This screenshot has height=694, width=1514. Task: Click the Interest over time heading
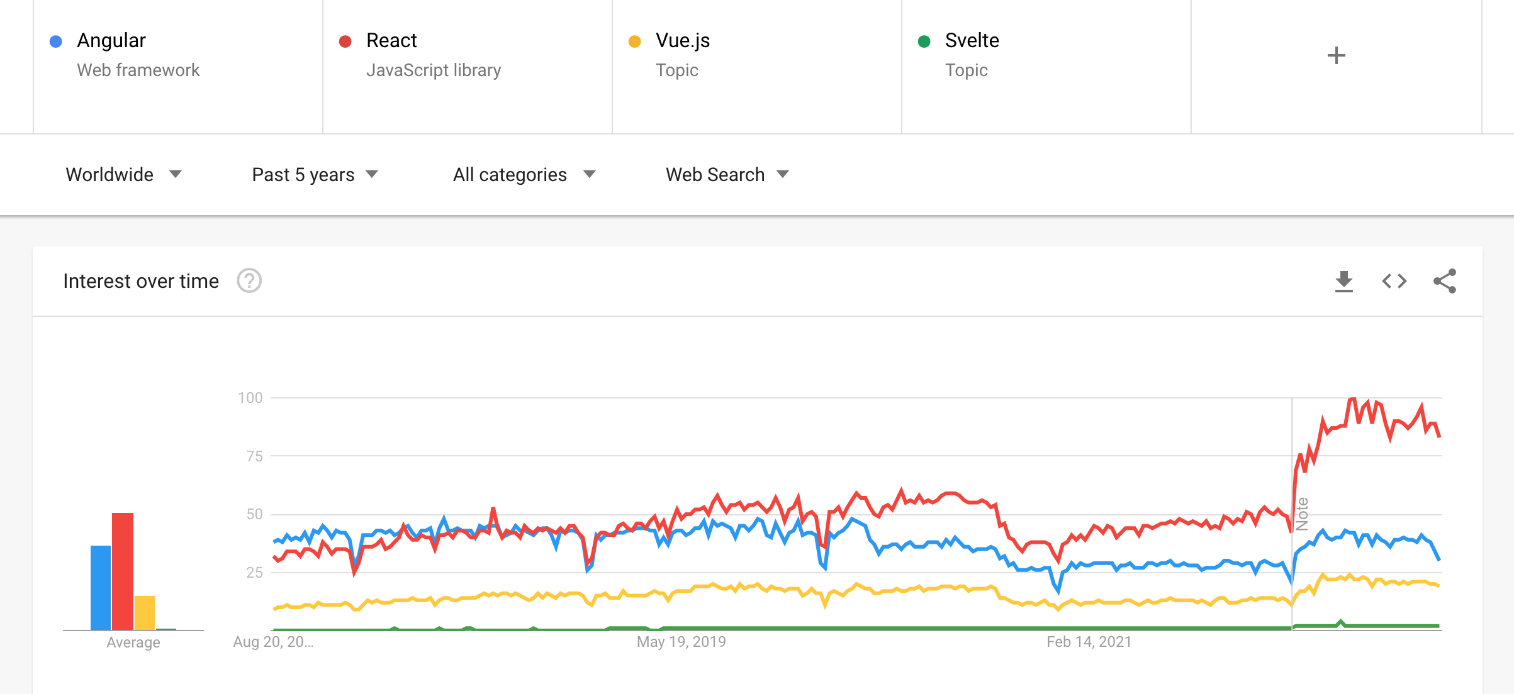[140, 281]
